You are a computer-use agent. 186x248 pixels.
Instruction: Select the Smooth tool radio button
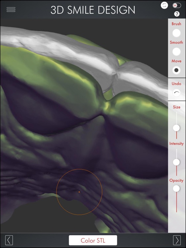pyautogui.click(x=176, y=52)
